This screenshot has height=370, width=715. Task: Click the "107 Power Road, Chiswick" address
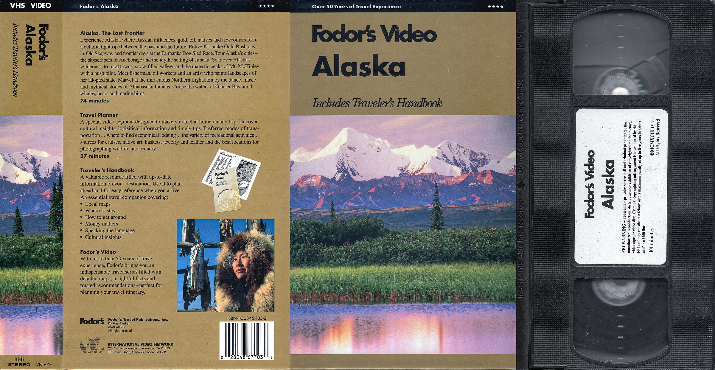[137, 352]
